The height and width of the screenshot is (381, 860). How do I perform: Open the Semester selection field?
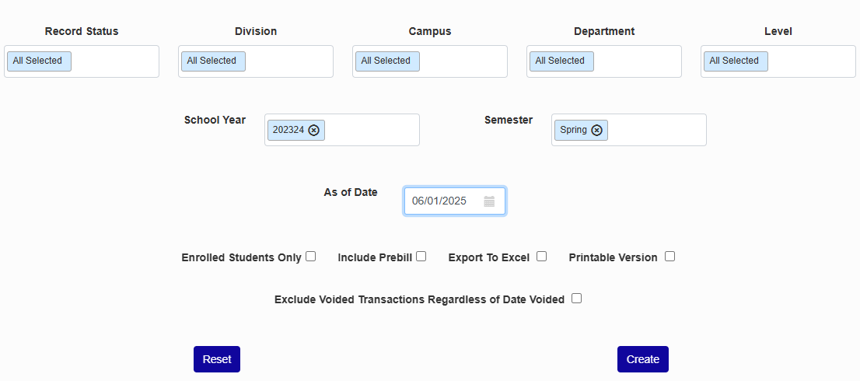[655, 131]
